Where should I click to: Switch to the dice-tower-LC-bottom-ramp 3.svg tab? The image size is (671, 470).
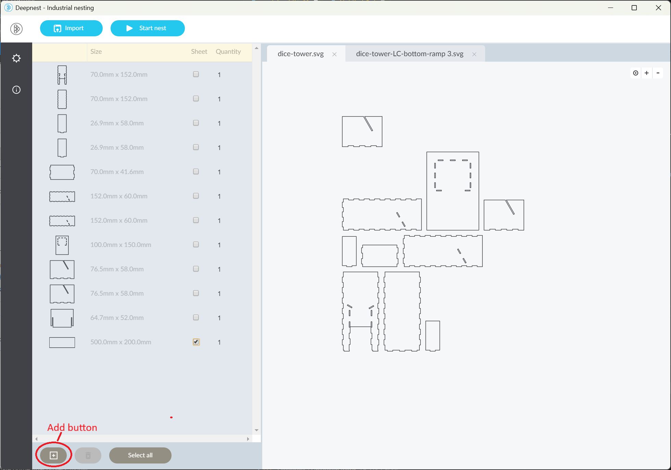click(x=409, y=54)
